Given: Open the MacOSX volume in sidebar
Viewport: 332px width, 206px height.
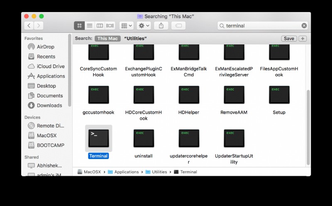Looking at the screenshot, I should click(x=42, y=135).
